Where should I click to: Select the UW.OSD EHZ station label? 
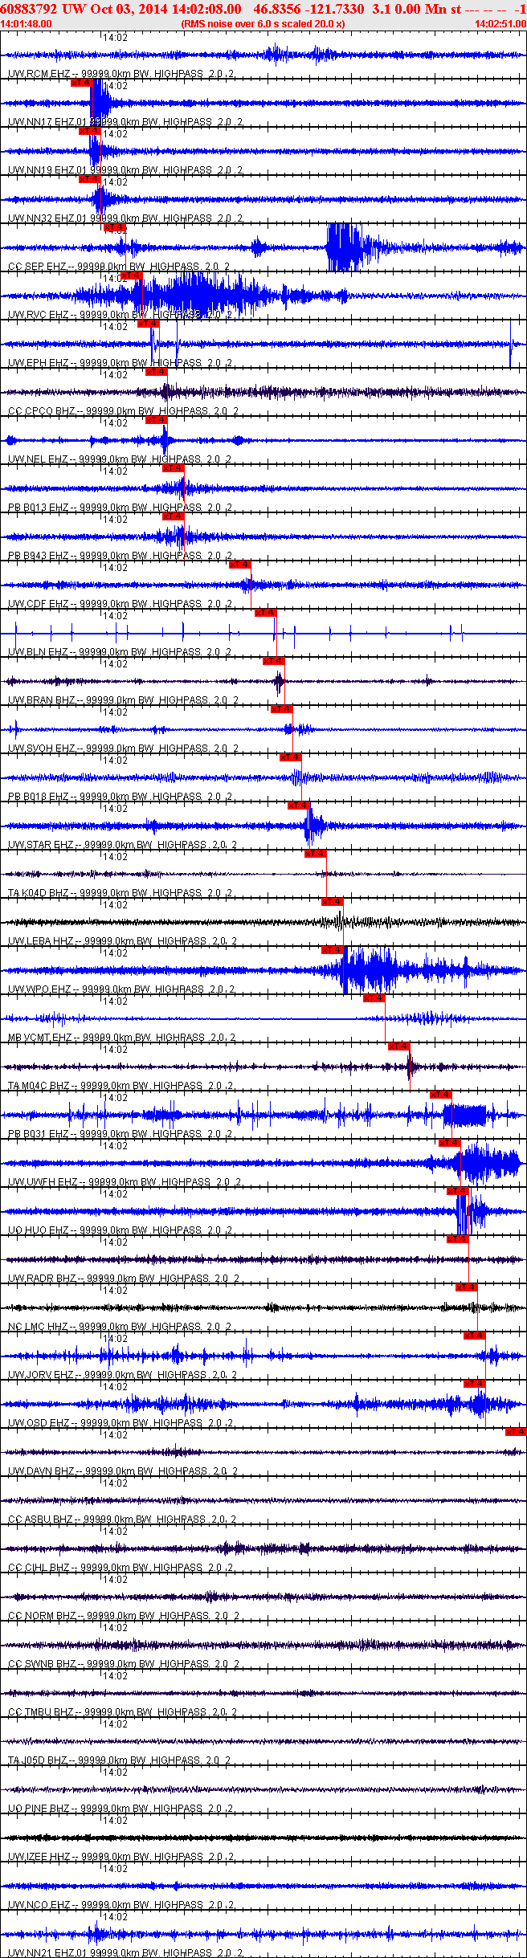[39, 1423]
